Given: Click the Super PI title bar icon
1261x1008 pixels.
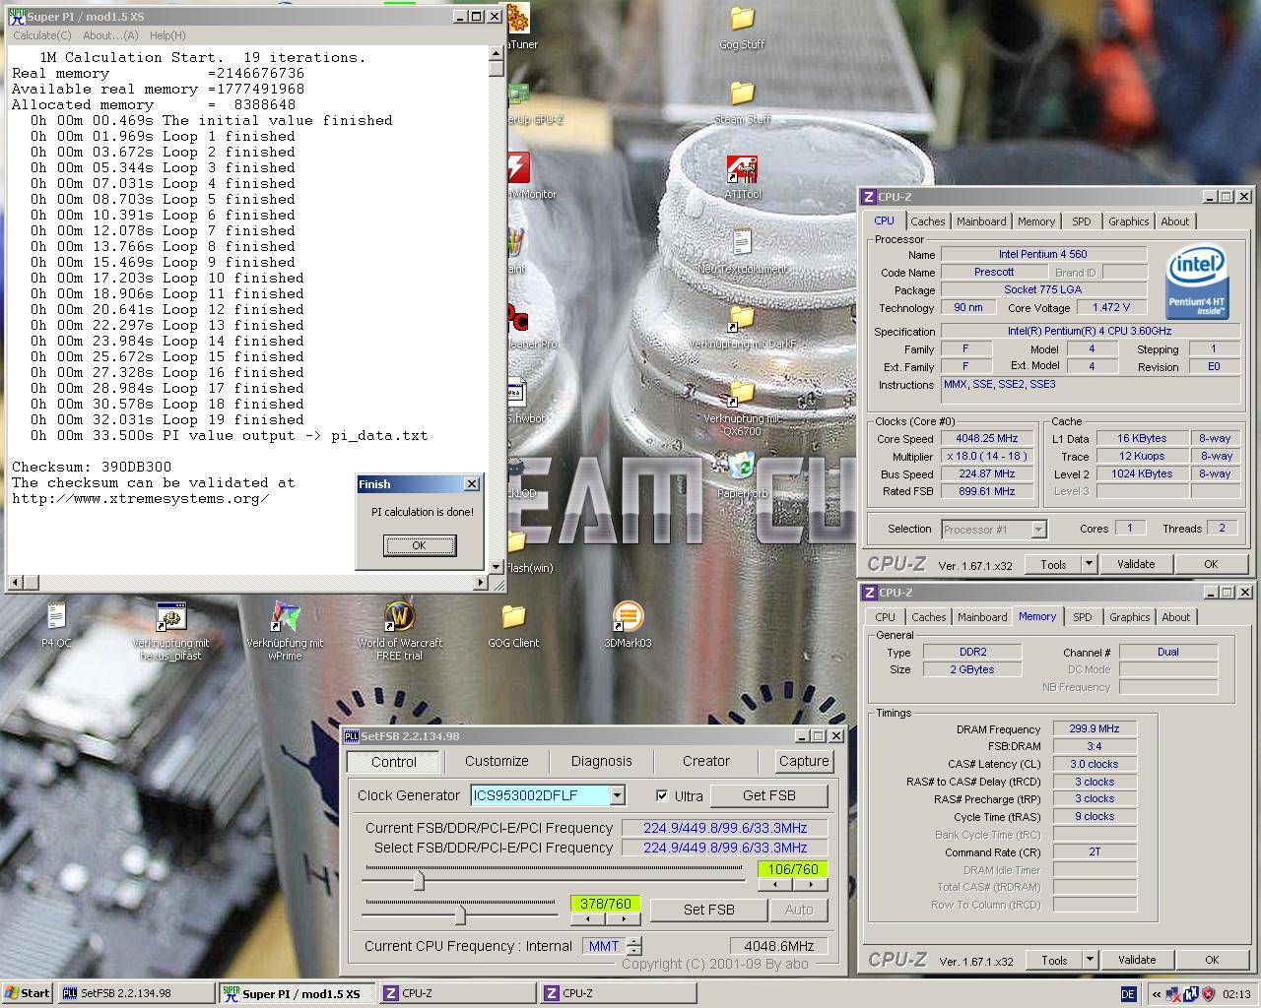Looking at the screenshot, I should 17,16.
